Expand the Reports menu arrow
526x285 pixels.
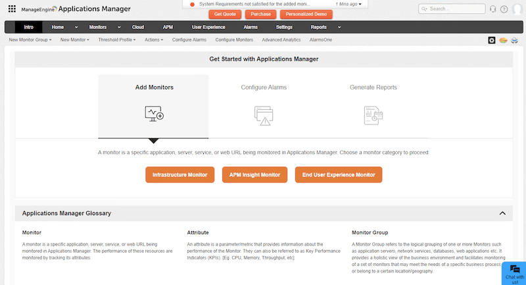(339, 27)
